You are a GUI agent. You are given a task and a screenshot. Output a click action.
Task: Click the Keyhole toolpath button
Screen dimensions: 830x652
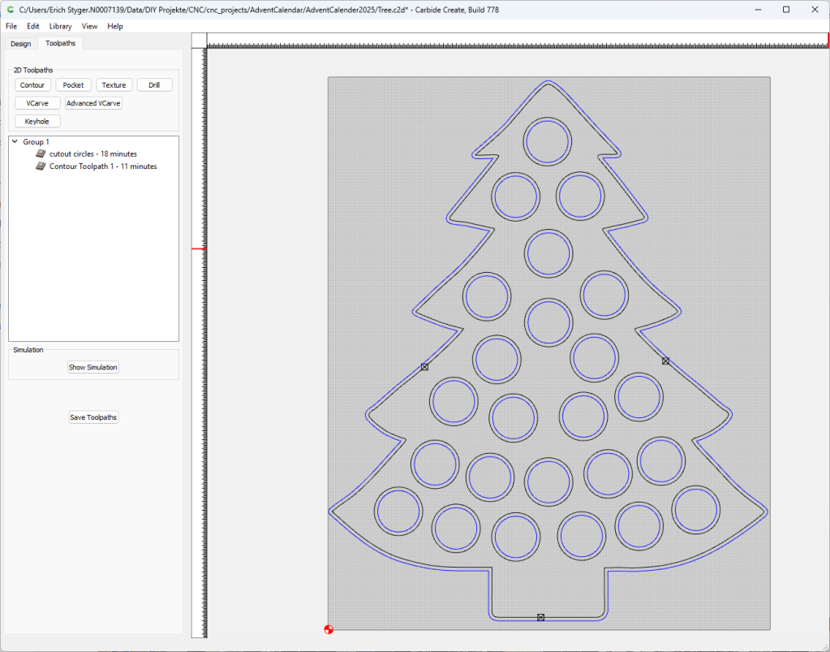[37, 121]
